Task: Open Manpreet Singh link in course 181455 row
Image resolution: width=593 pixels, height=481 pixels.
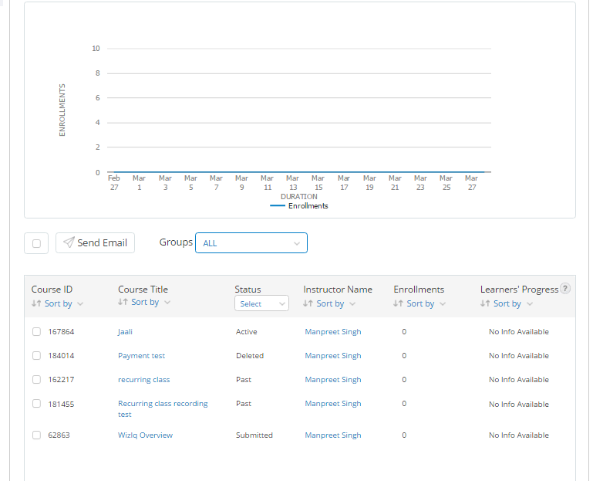Action: pyautogui.click(x=333, y=403)
